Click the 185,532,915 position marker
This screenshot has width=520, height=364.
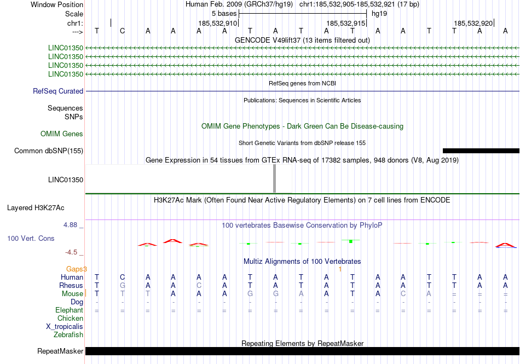pos(345,23)
